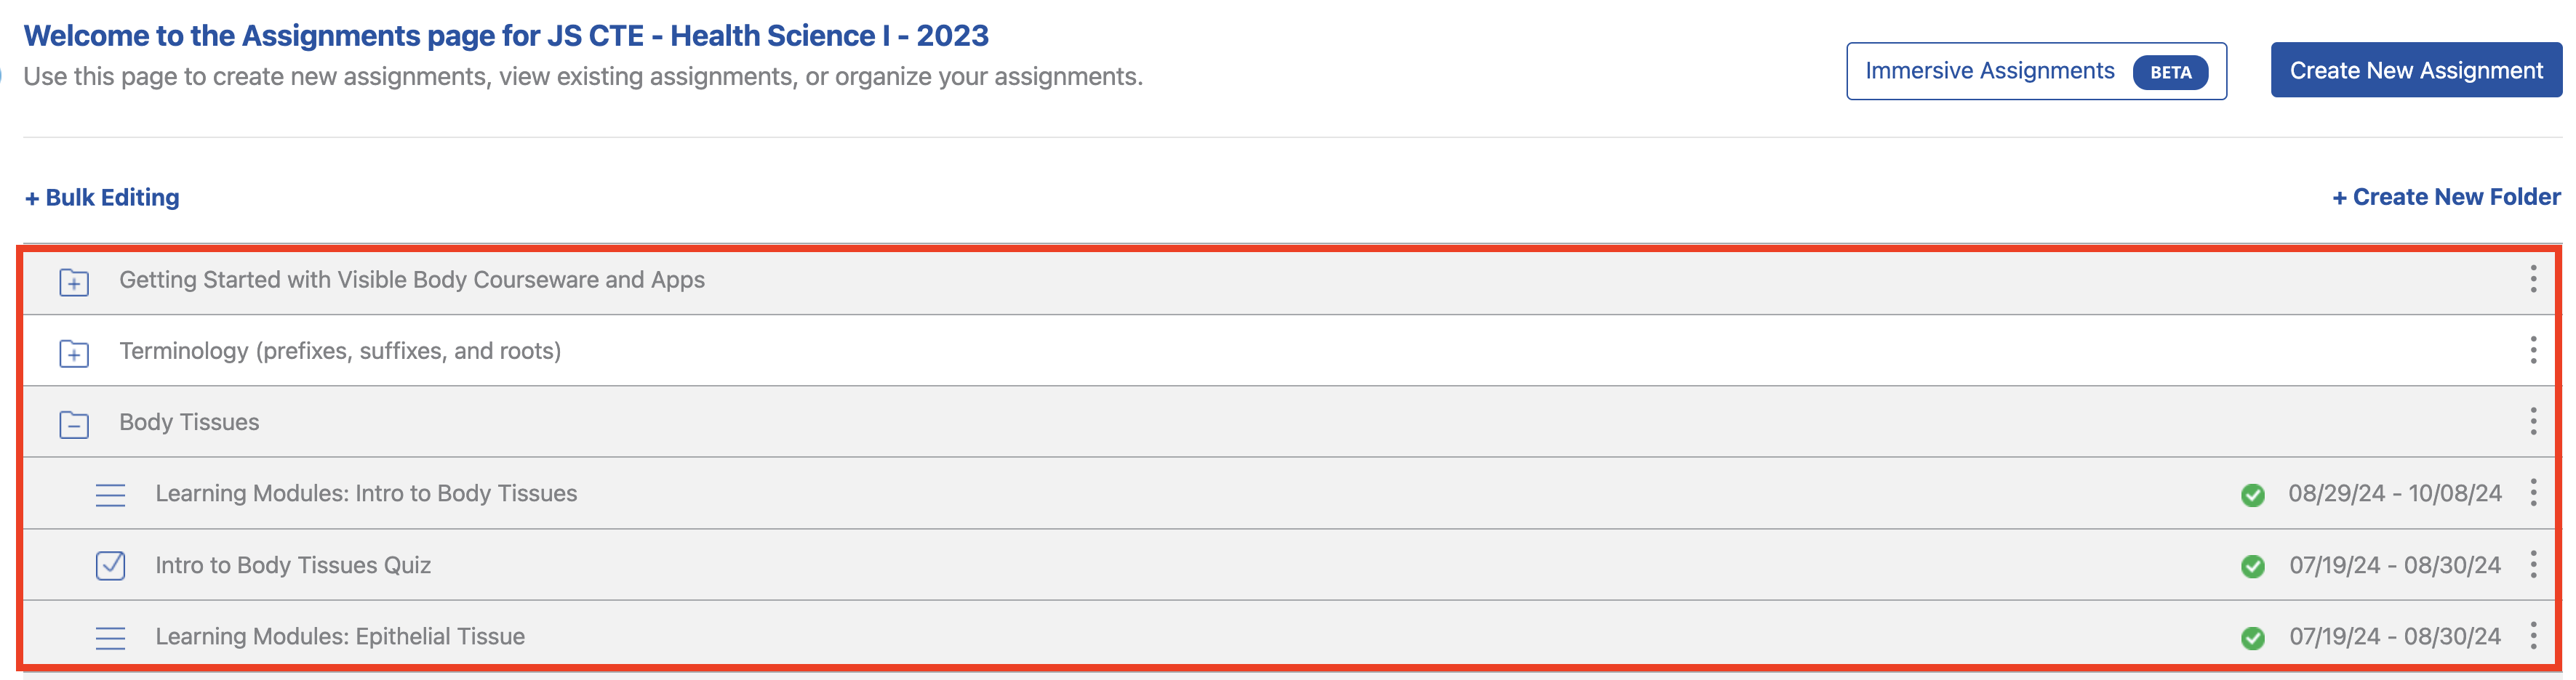The width and height of the screenshot is (2576, 680).
Task: Click Bulk Editing link
Action: 102,197
